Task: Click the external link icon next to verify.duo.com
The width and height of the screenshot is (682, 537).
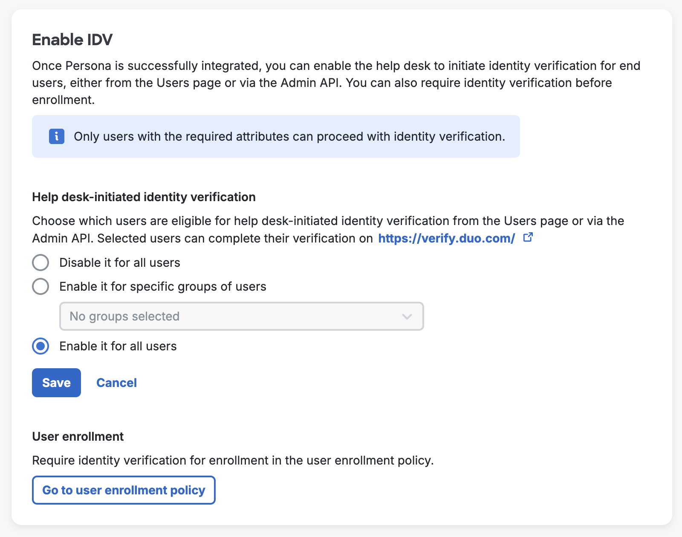Action: pos(528,237)
